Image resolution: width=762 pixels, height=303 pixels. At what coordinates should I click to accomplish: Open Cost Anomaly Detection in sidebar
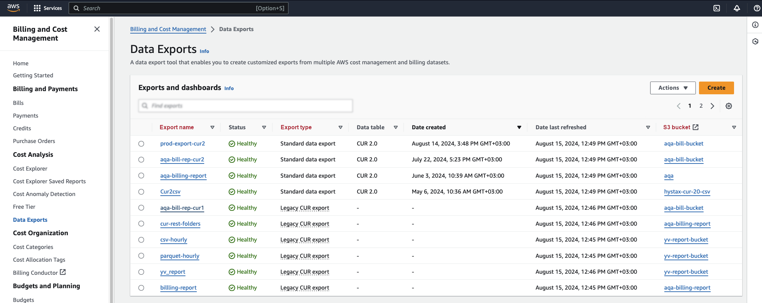[44, 194]
